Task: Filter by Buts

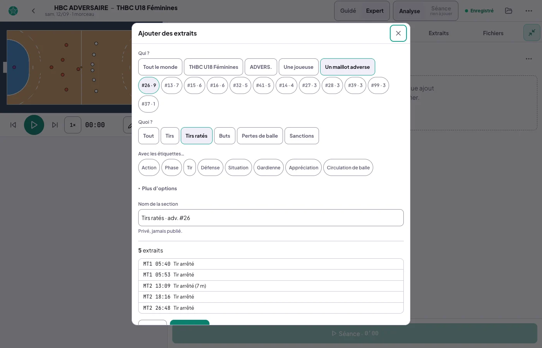Action: [225, 136]
